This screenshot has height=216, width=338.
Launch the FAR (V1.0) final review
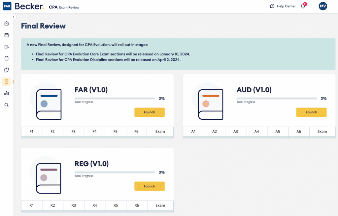click(149, 112)
